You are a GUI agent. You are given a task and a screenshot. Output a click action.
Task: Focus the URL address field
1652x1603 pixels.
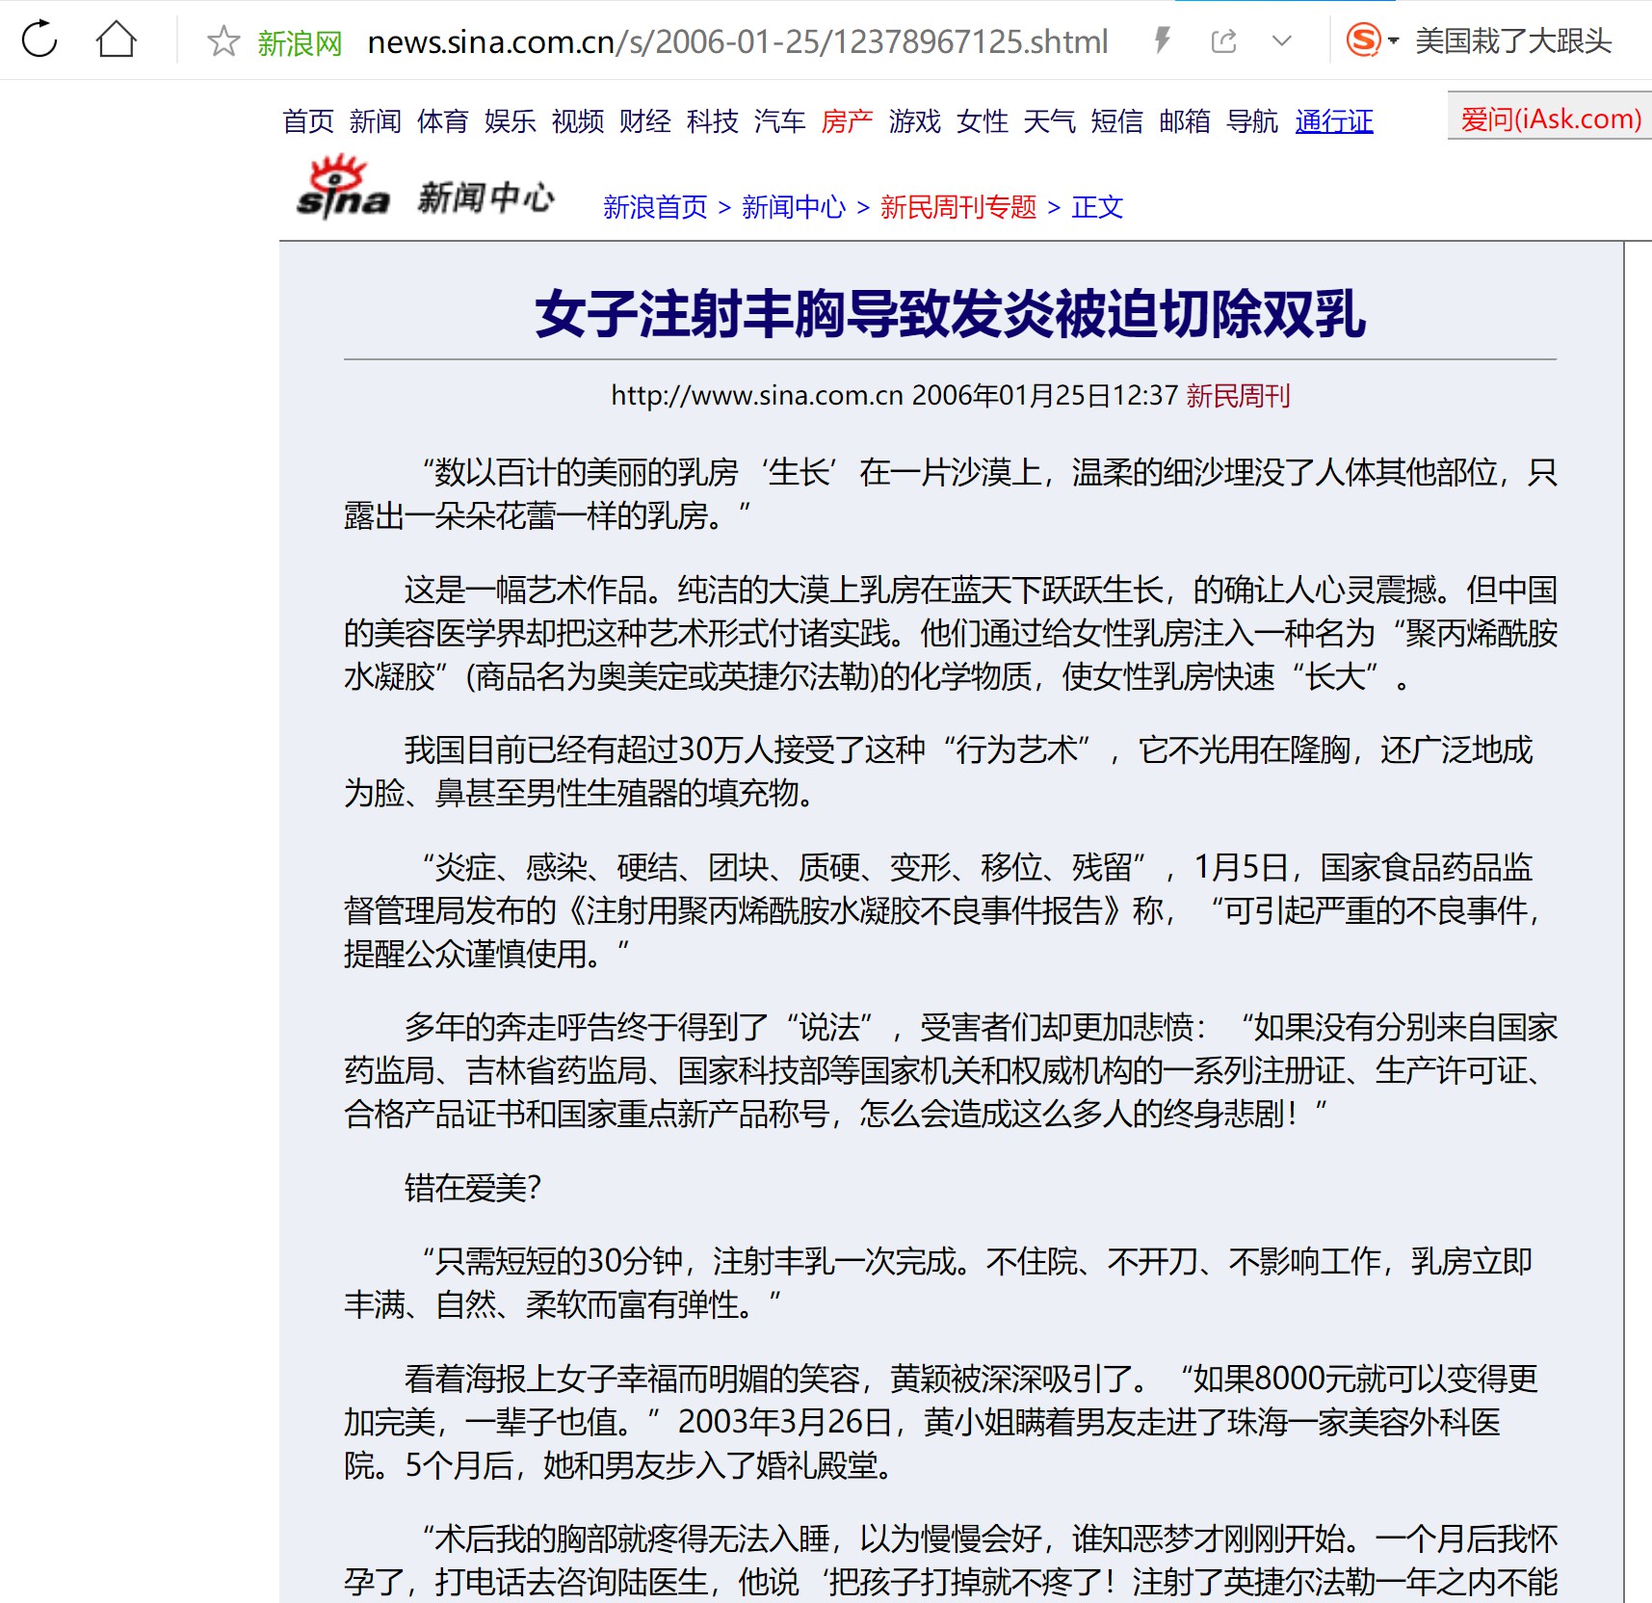point(738,41)
